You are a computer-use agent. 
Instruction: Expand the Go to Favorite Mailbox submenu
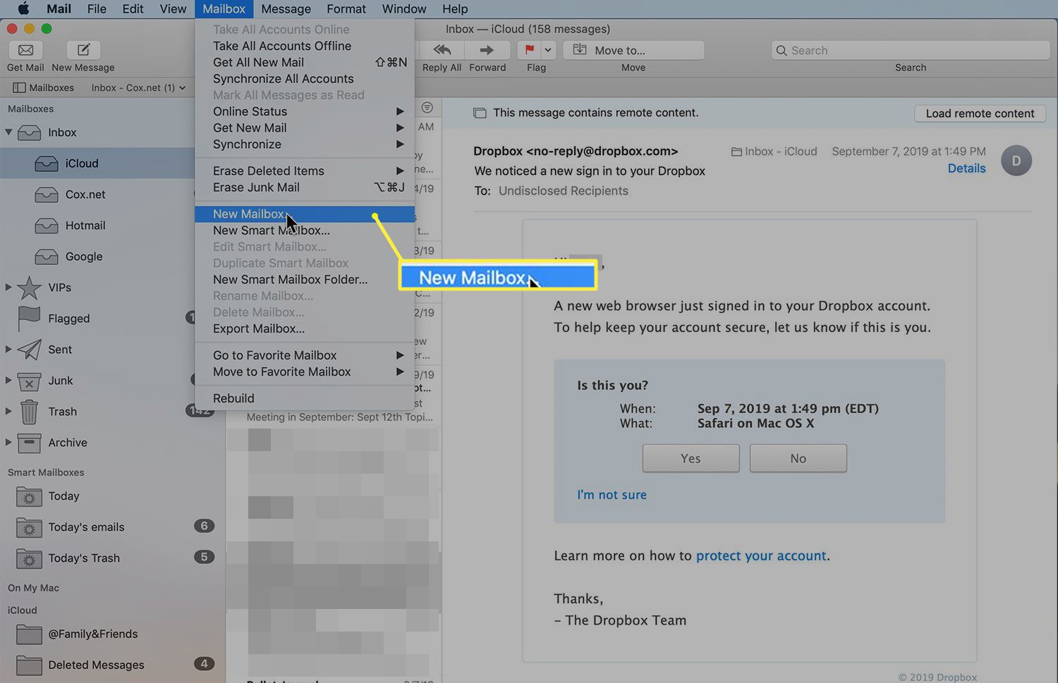pyautogui.click(x=305, y=355)
